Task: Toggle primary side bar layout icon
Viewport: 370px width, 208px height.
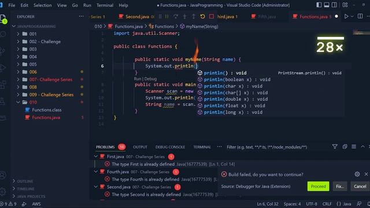Action: click(319, 5)
